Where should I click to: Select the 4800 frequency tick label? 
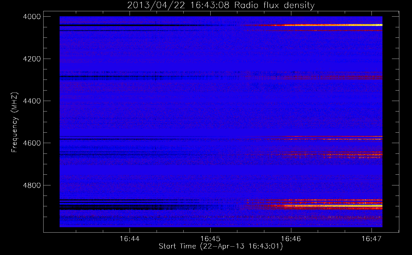(32, 185)
